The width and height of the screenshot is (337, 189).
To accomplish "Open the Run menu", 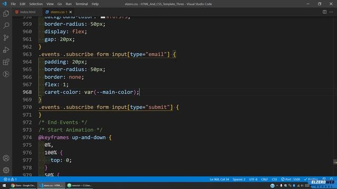I will point(68,4).
